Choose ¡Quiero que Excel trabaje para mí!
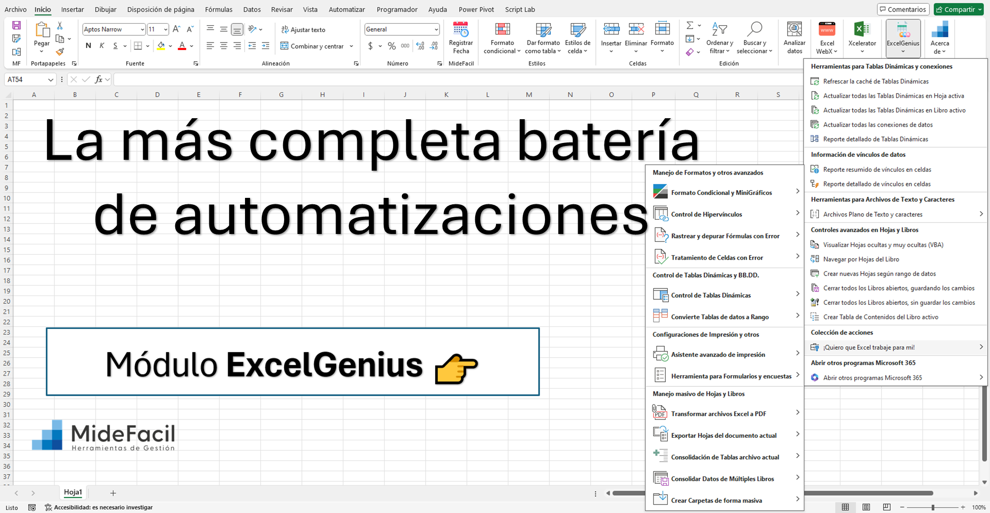Viewport: 990px width, 513px height. pos(896,347)
